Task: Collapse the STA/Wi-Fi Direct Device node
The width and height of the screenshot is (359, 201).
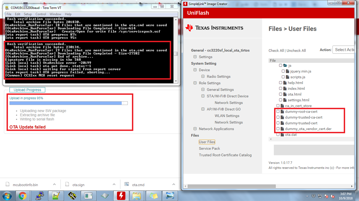Action: (203, 96)
